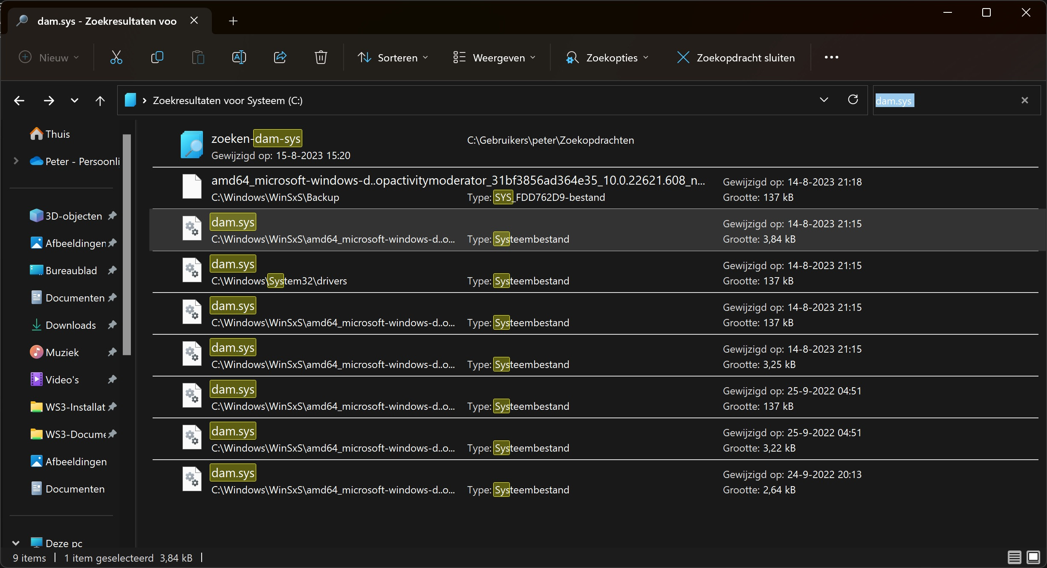Refresh the search results
1047x568 pixels.
pyautogui.click(x=853, y=100)
